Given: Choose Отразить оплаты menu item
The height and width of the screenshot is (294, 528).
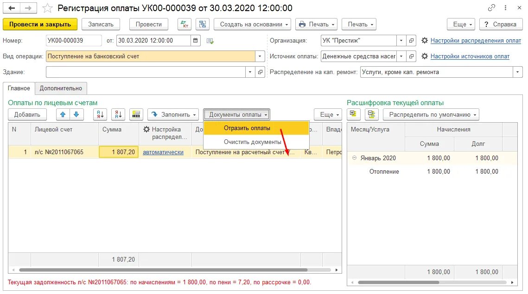Looking at the screenshot, I should [x=256, y=128].
